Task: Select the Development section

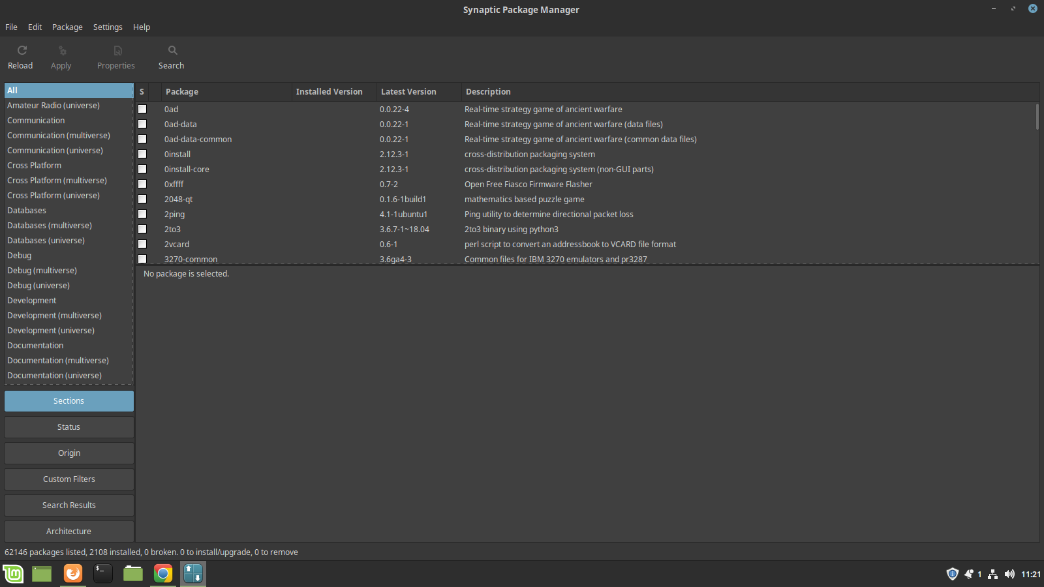Action: pos(69,301)
